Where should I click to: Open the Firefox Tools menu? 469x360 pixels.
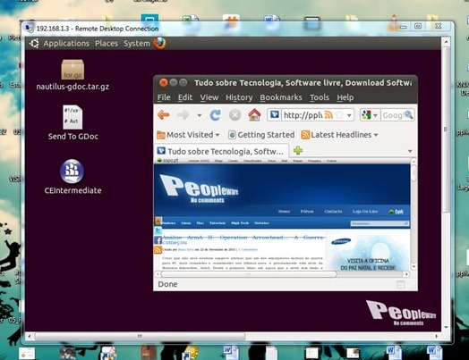(x=320, y=97)
